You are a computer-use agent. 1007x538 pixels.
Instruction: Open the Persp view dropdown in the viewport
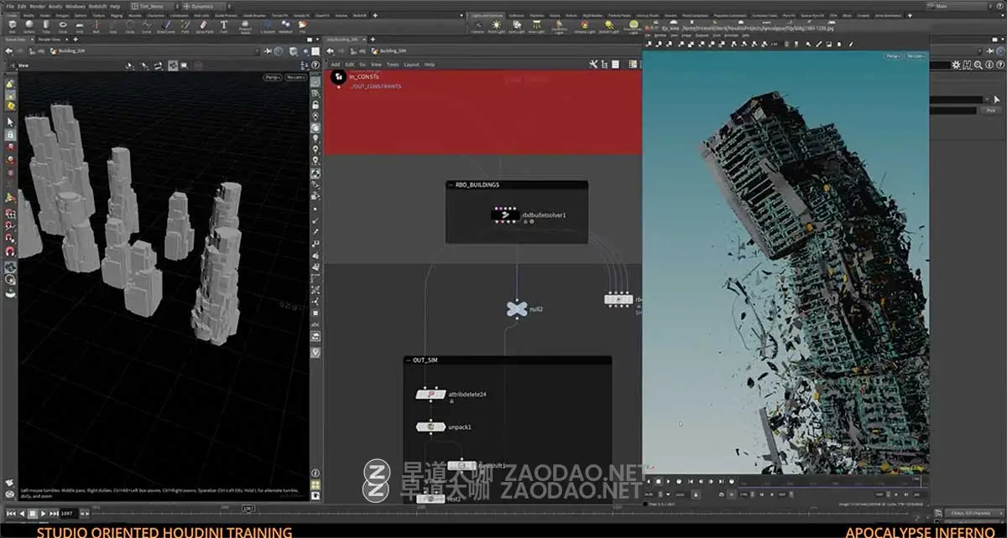(x=272, y=77)
